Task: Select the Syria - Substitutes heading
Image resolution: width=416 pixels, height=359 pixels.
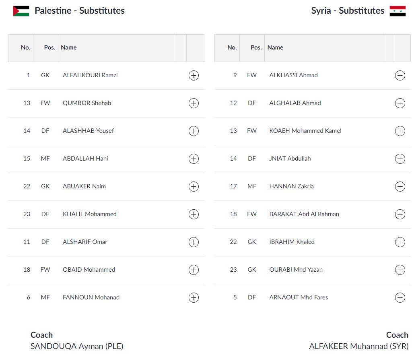Action: pos(346,10)
